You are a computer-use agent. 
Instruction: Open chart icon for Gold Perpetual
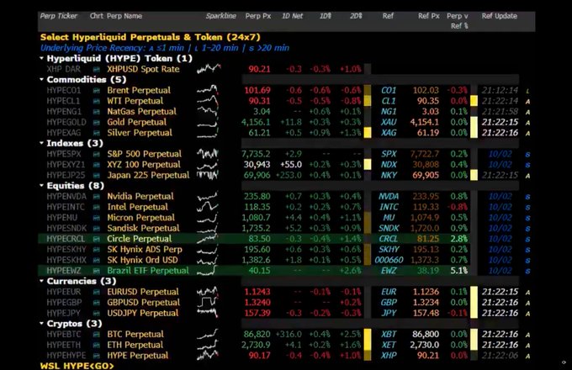click(x=96, y=122)
